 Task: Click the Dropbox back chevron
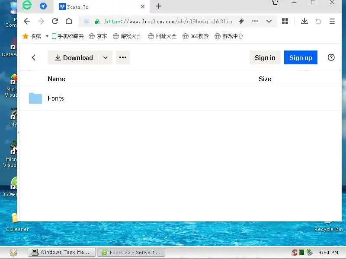click(34, 58)
